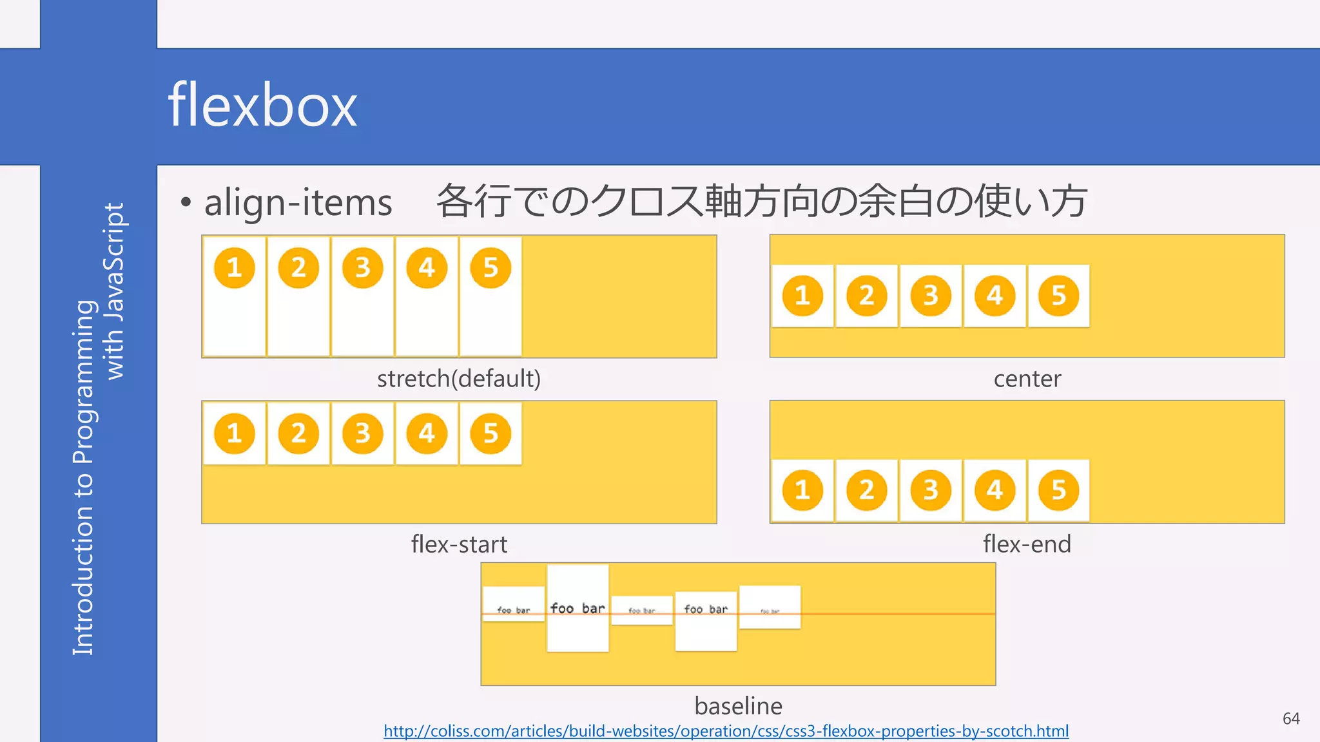Click the Japanese description text after align-items

762,202
